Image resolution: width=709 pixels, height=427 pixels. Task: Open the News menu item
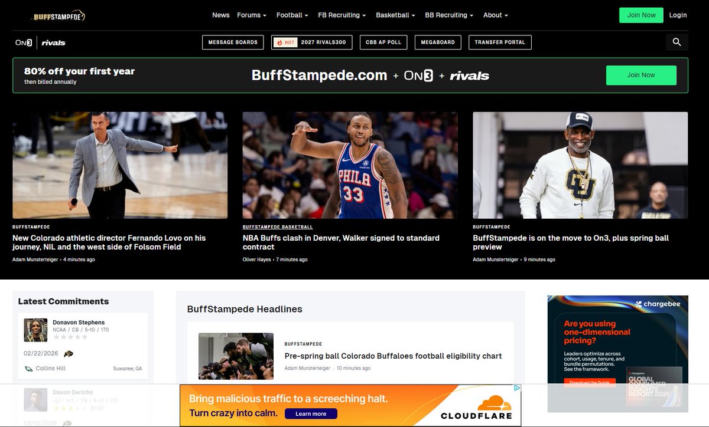(x=221, y=15)
